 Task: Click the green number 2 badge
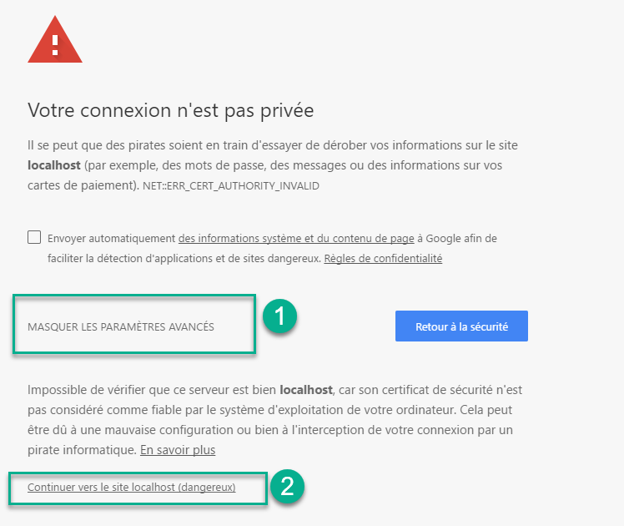287,486
